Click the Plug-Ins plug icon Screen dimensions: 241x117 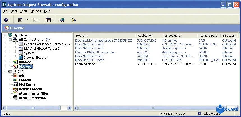point(10,71)
